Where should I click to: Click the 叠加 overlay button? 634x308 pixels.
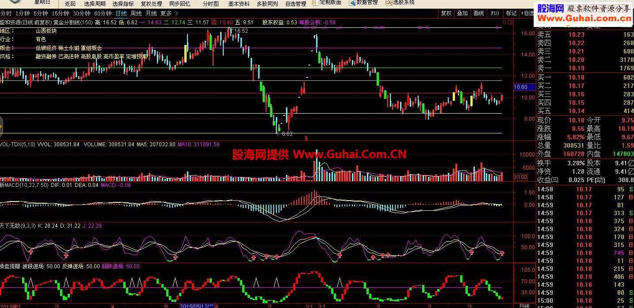[462, 13]
